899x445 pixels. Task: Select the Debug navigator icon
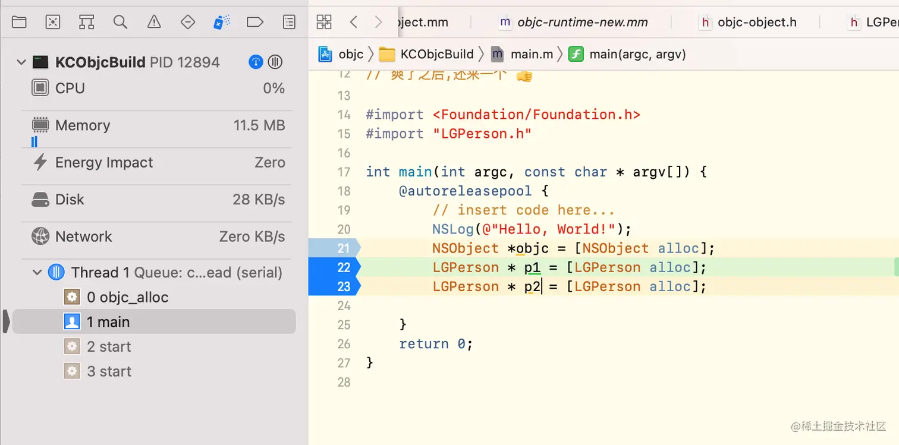[x=221, y=22]
